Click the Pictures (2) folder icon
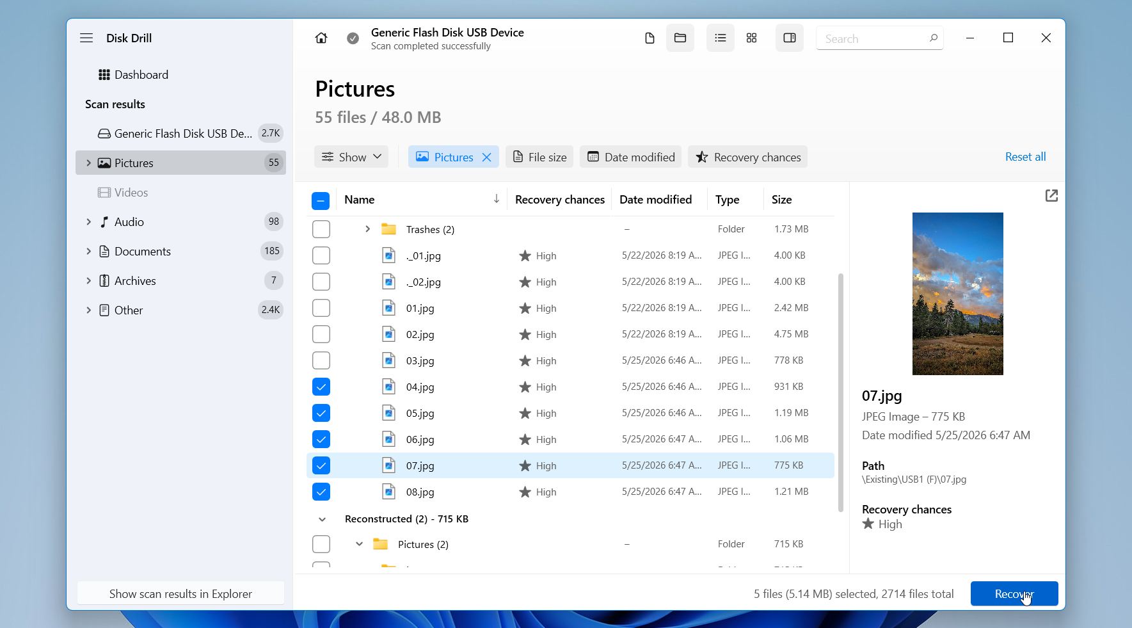This screenshot has width=1132, height=628. [381, 544]
